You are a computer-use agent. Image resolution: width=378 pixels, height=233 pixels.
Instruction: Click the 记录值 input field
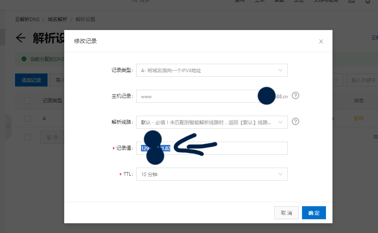pos(212,148)
